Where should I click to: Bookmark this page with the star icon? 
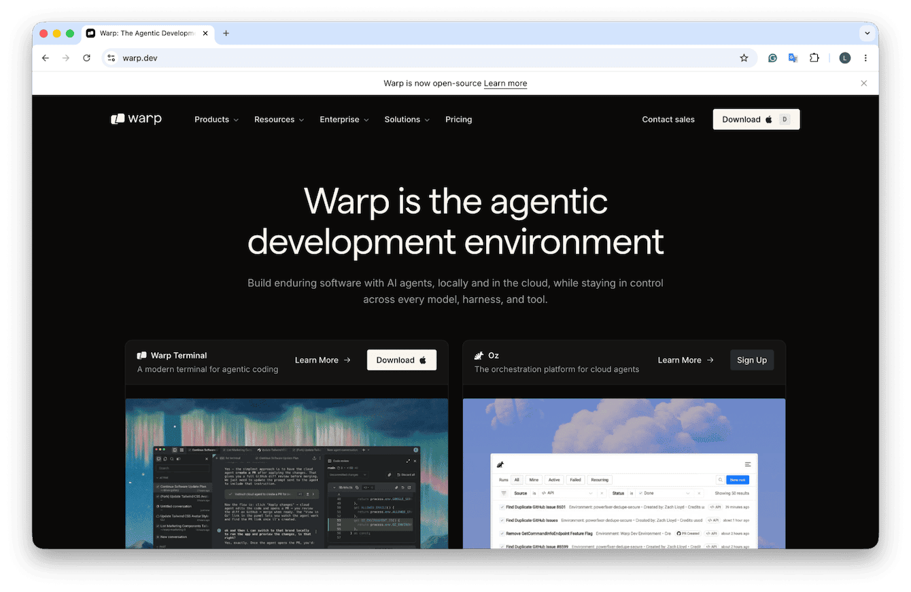(744, 58)
